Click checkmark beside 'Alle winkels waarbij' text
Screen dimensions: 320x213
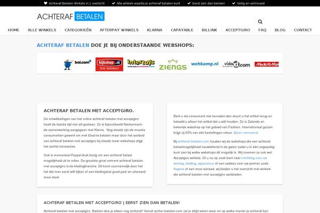[114, 3]
